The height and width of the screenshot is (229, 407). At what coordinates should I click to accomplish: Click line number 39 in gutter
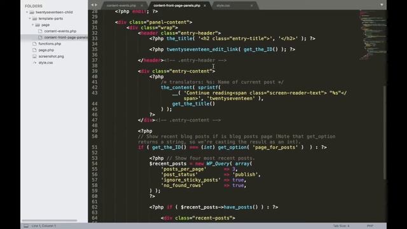[95, 71]
